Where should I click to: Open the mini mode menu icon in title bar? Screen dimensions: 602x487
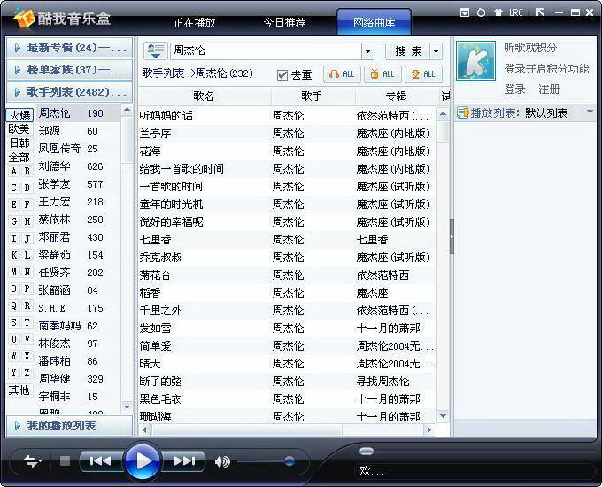tap(465, 12)
